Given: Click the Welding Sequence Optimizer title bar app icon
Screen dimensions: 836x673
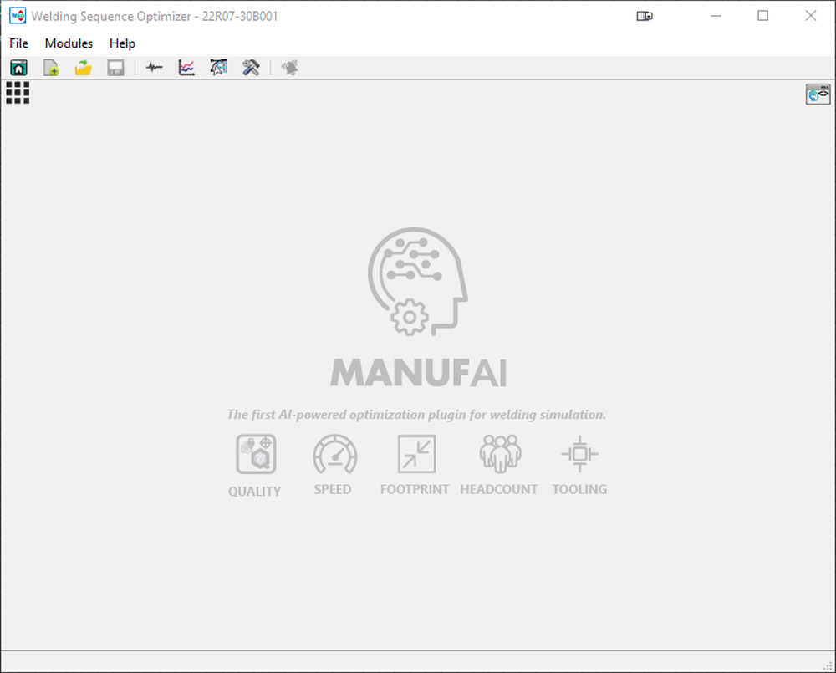Looking at the screenshot, I should [x=18, y=16].
